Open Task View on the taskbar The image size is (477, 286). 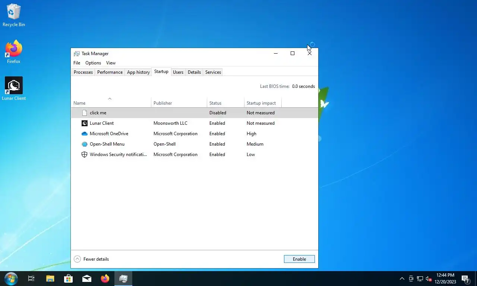(31, 279)
